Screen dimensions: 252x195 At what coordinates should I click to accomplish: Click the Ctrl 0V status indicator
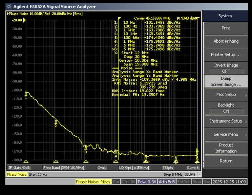coord(128,182)
